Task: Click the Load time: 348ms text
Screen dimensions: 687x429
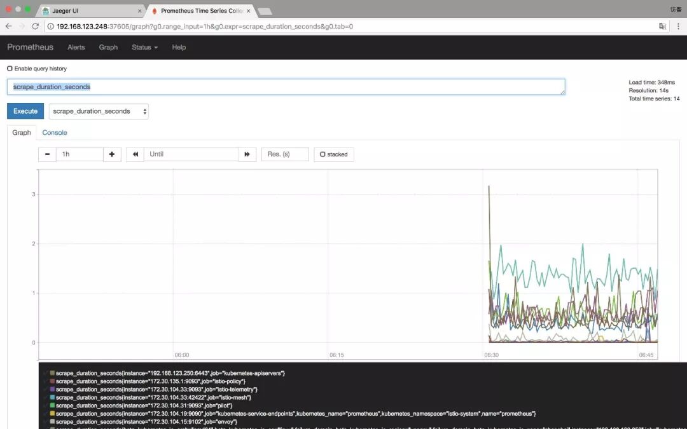Action: point(651,82)
